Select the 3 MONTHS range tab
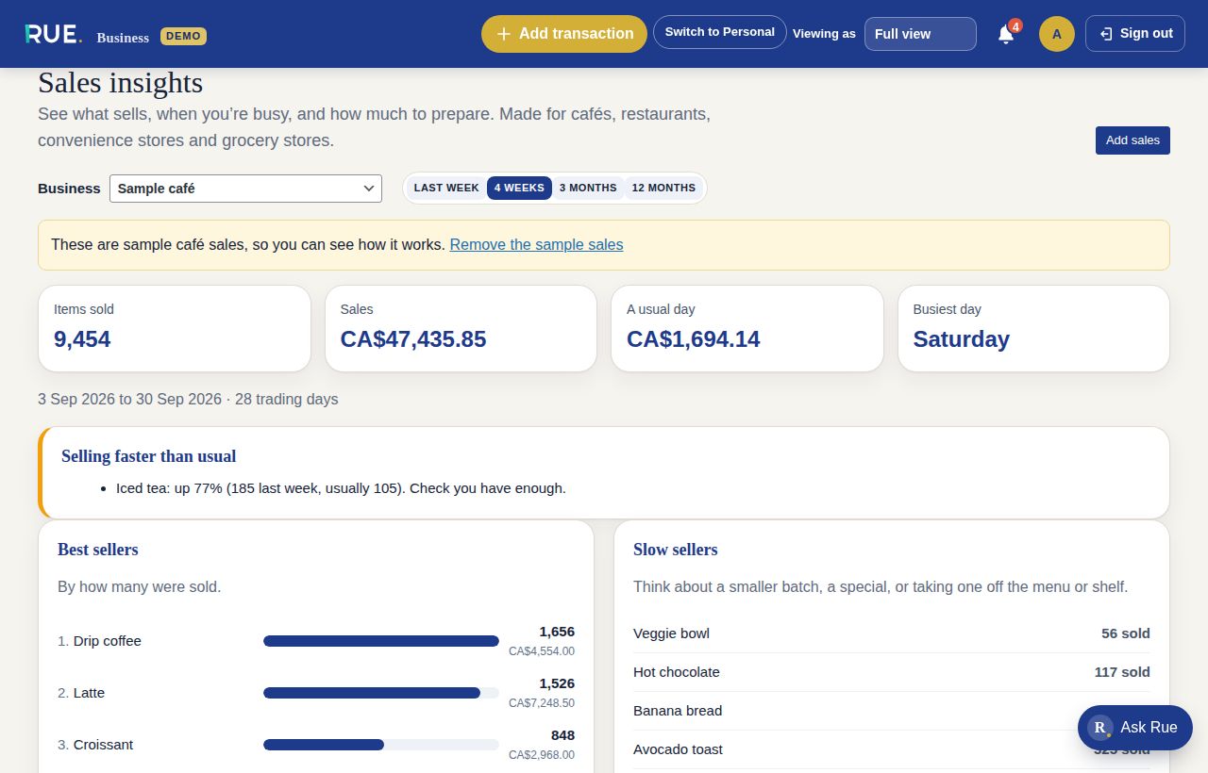The image size is (1208, 773). pos(588,188)
